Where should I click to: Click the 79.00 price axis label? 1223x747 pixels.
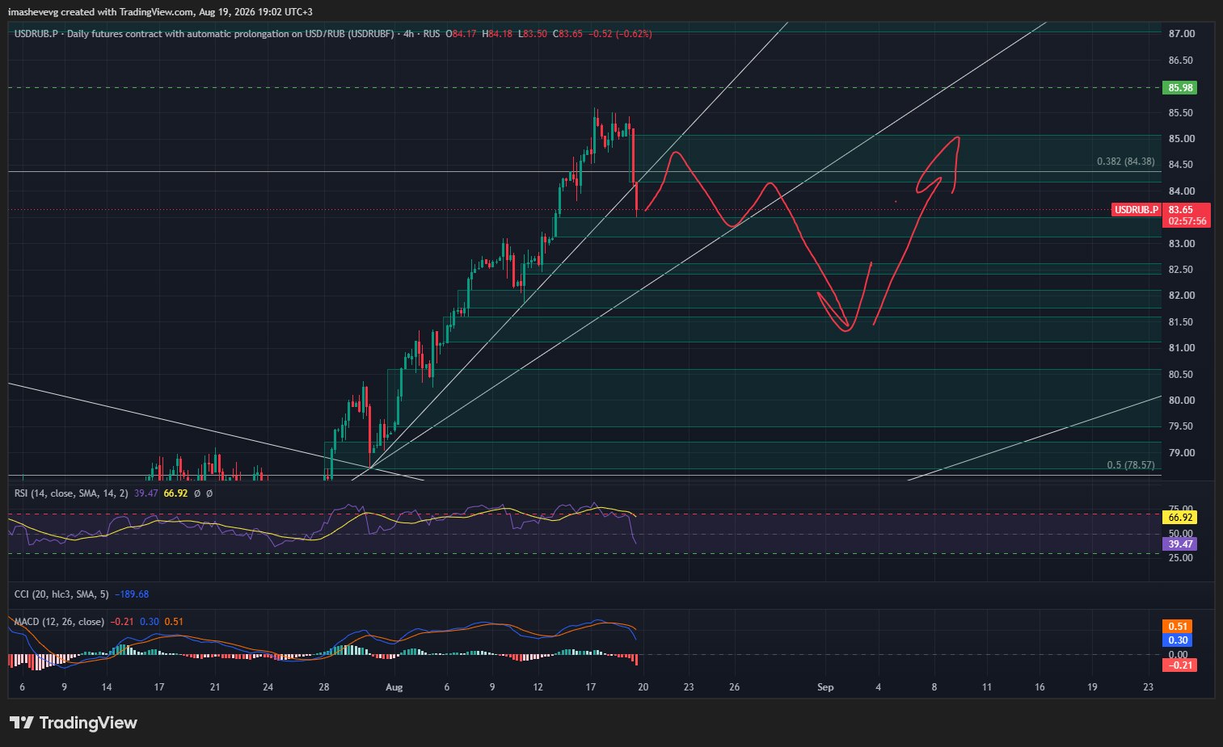tap(1181, 453)
